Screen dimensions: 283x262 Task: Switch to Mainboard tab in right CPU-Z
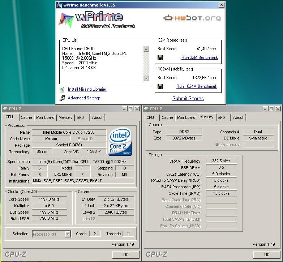pyautogui.click(x=186, y=117)
